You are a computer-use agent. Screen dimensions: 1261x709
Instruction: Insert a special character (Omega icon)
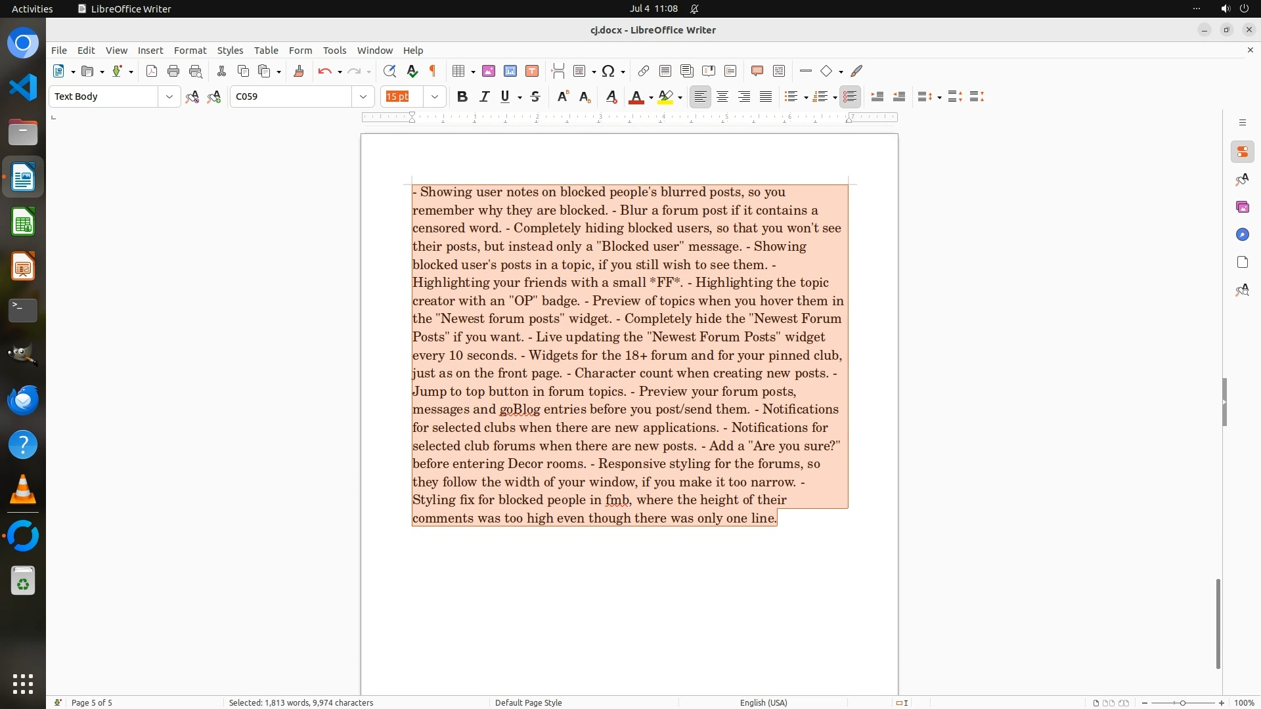608,71
